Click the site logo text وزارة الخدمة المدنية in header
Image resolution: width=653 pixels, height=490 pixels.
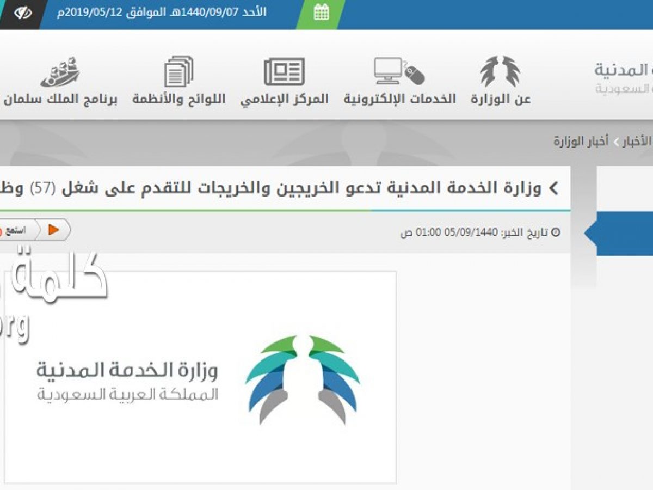[624, 70]
